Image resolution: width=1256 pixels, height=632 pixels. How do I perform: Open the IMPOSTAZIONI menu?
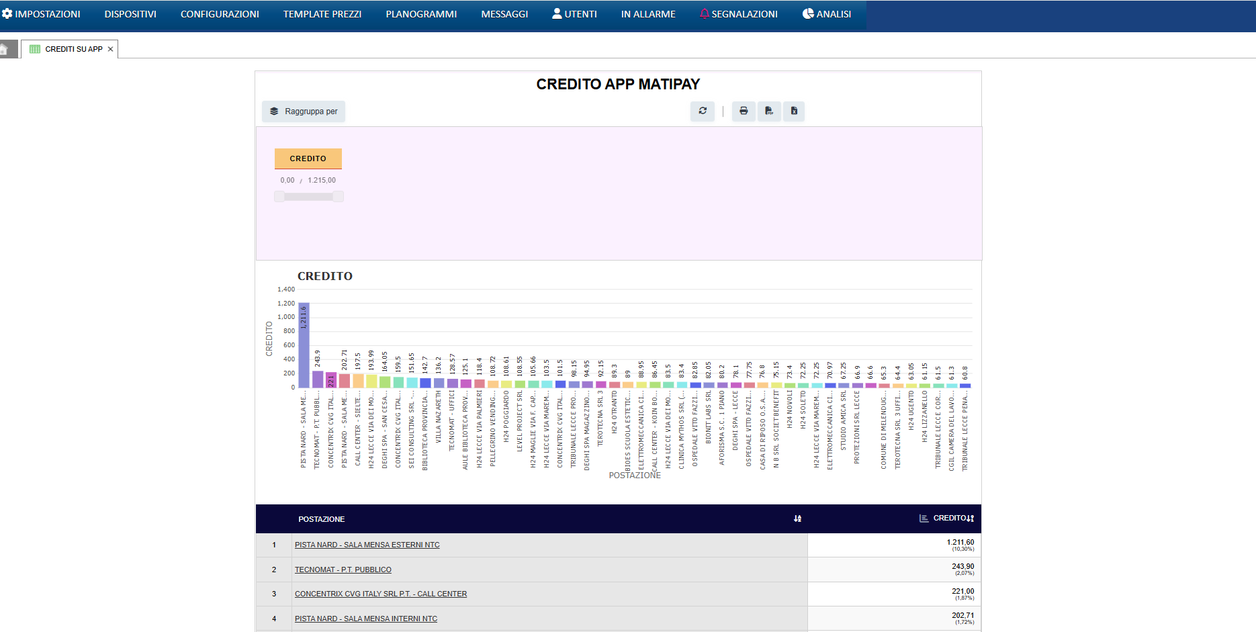[x=41, y=14]
